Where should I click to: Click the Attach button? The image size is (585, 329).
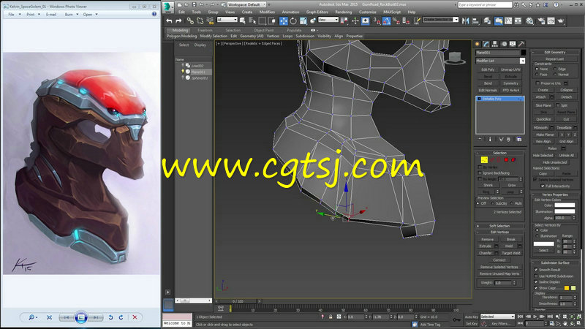pos(541,97)
